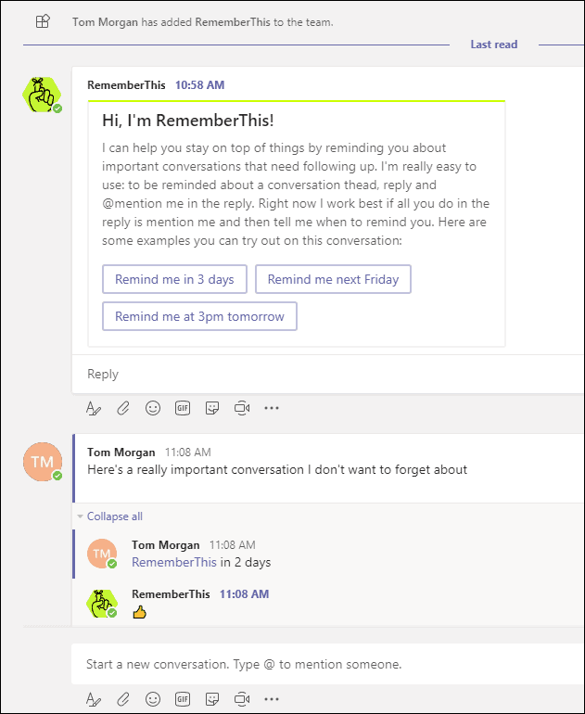
Task: Open GIF picker in the reply toolbar
Action: [183, 408]
